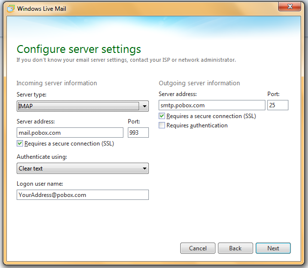Click the Cancel button
308x268 pixels.
pos(198,248)
